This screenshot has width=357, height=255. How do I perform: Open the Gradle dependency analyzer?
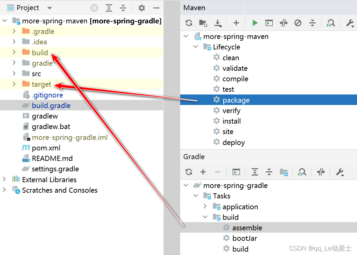coord(302,172)
